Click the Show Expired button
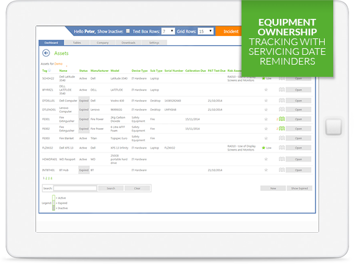The height and width of the screenshot is (264, 354). (300, 188)
